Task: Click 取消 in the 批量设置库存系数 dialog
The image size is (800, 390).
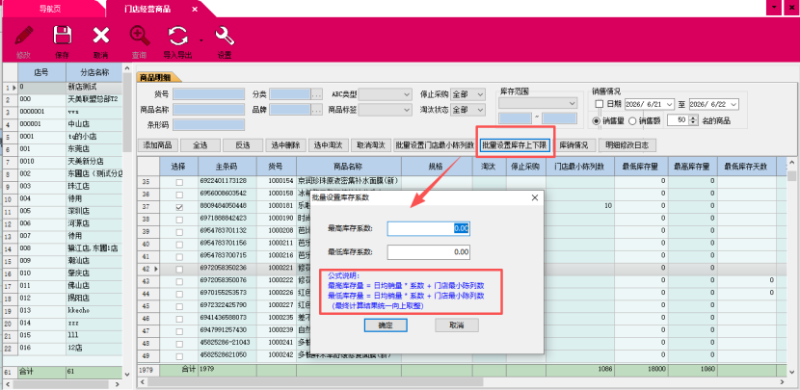Action: tap(457, 325)
